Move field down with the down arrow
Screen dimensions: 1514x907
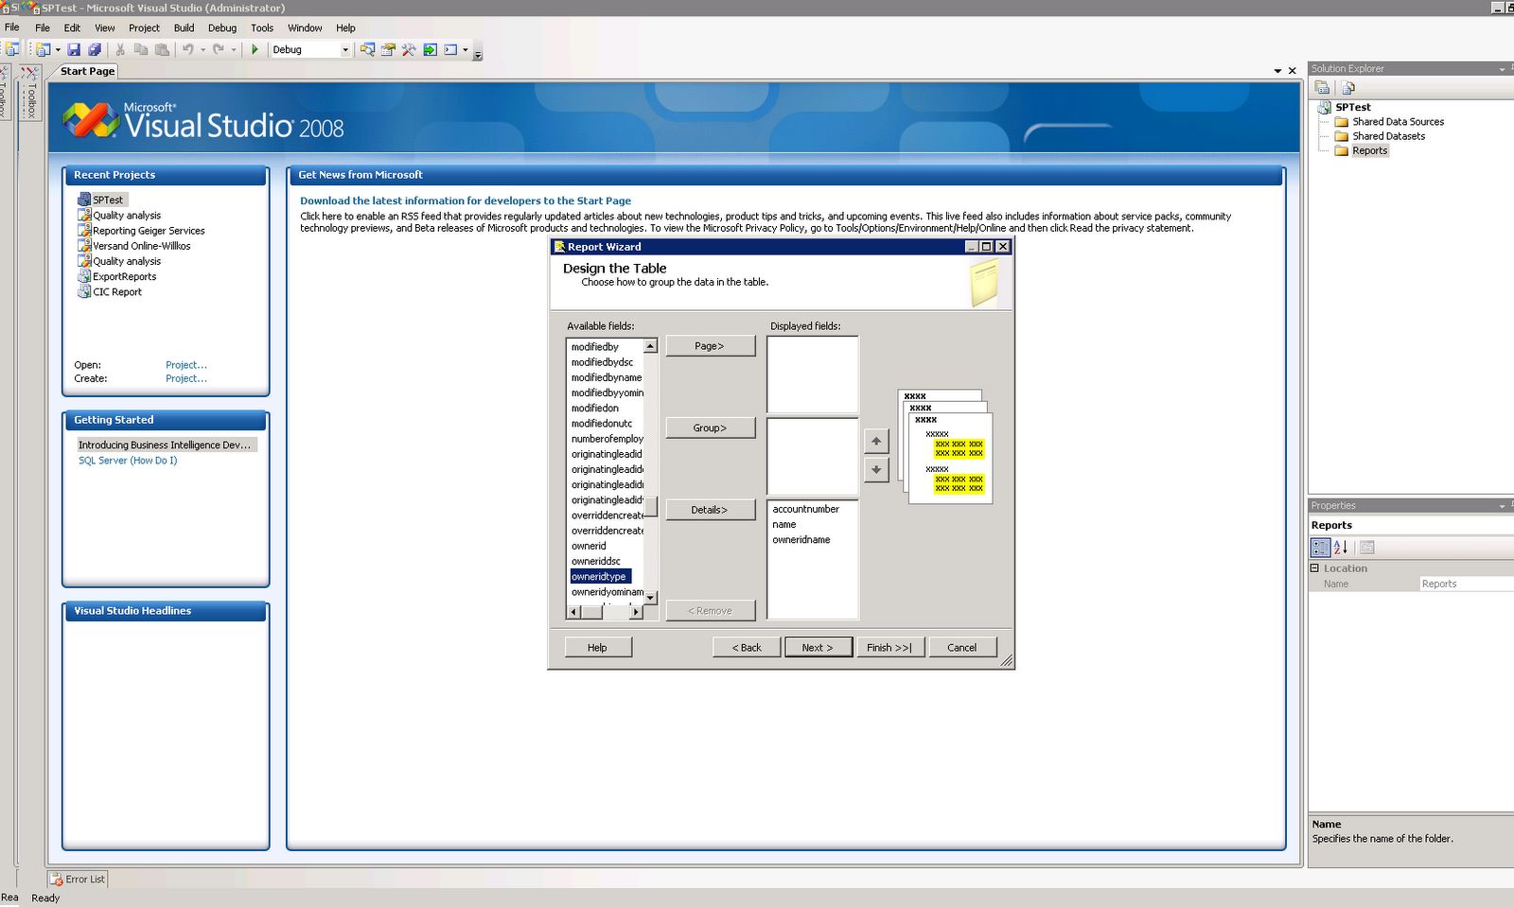pyautogui.click(x=876, y=469)
